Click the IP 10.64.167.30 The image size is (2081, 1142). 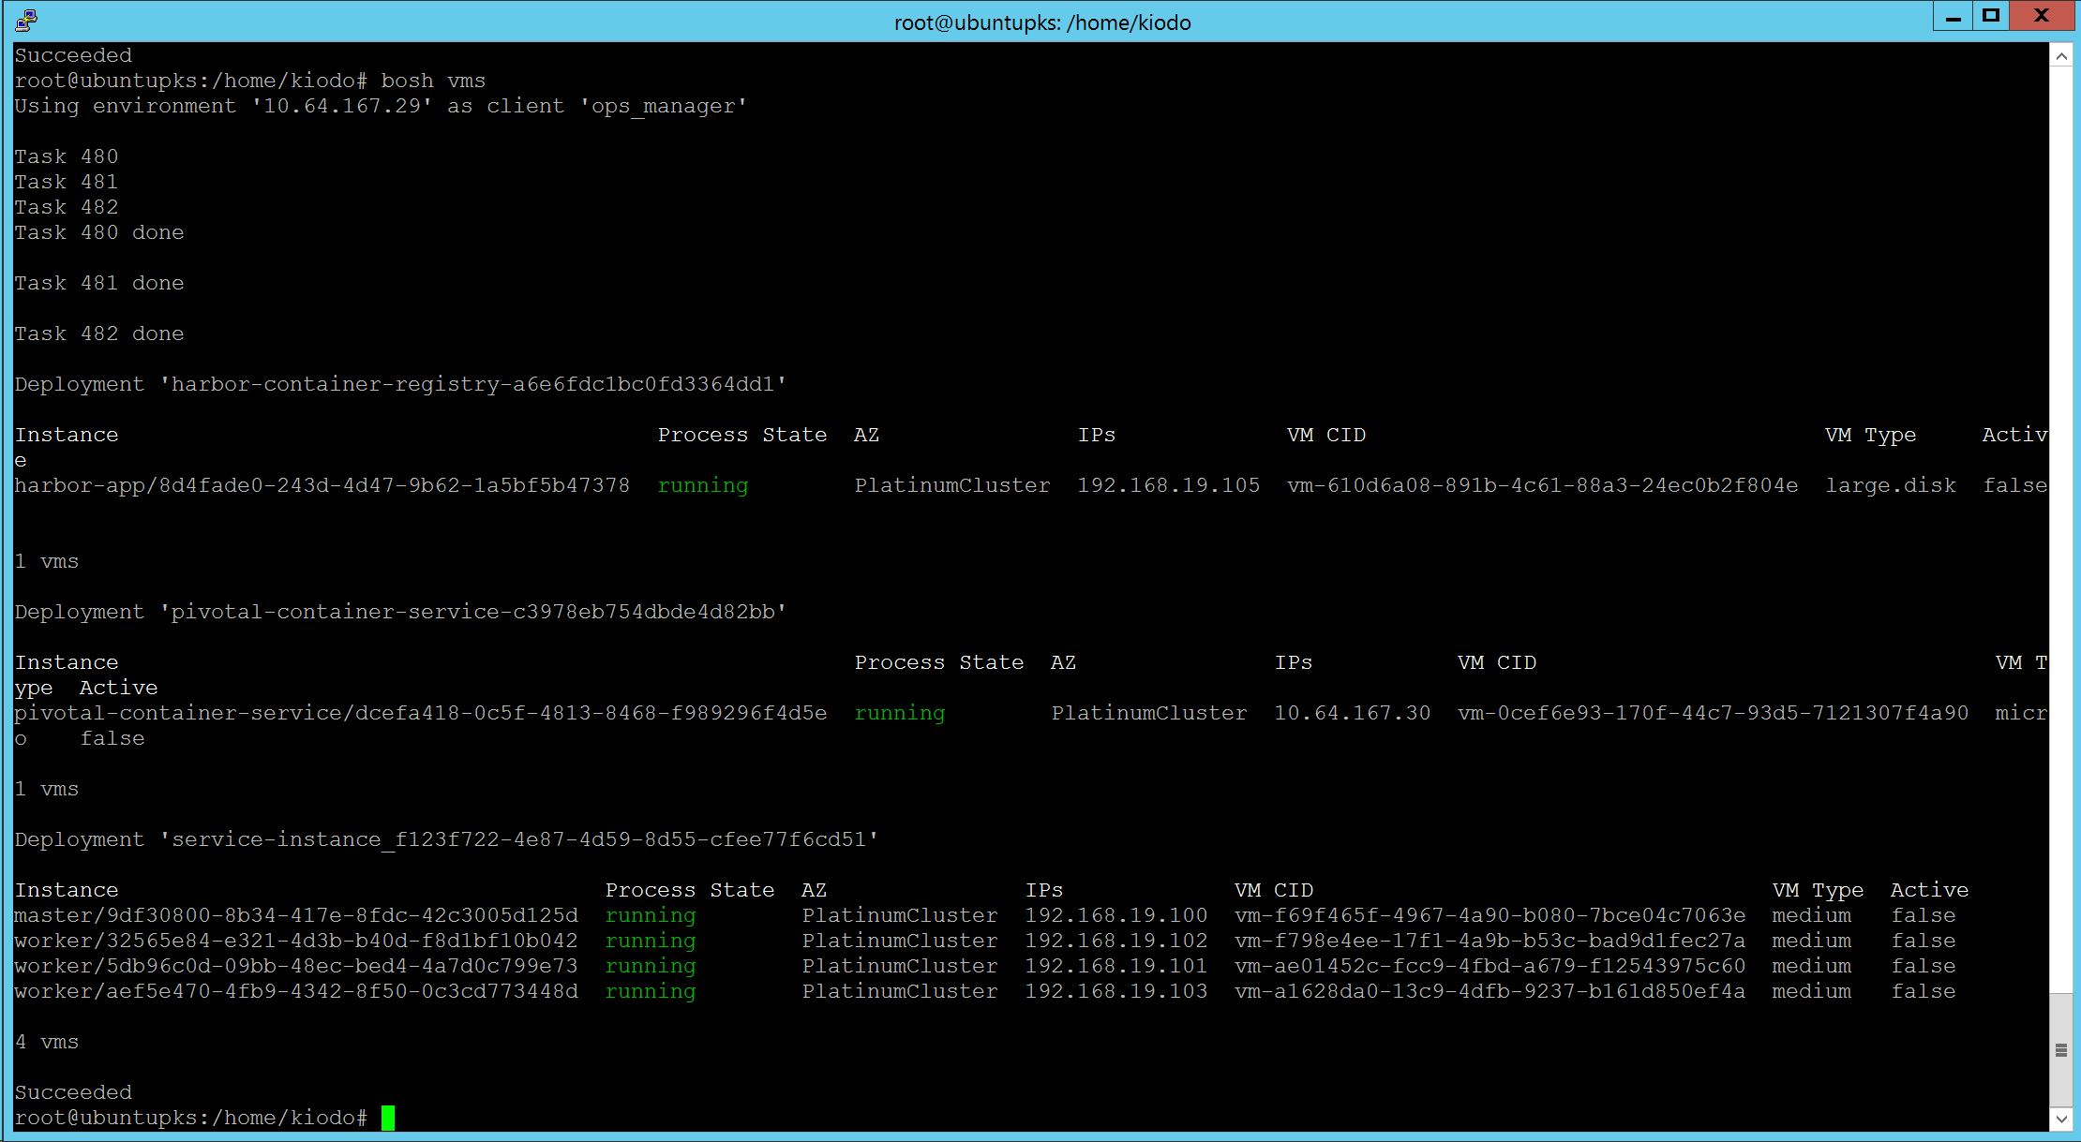click(x=1352, y=713)
